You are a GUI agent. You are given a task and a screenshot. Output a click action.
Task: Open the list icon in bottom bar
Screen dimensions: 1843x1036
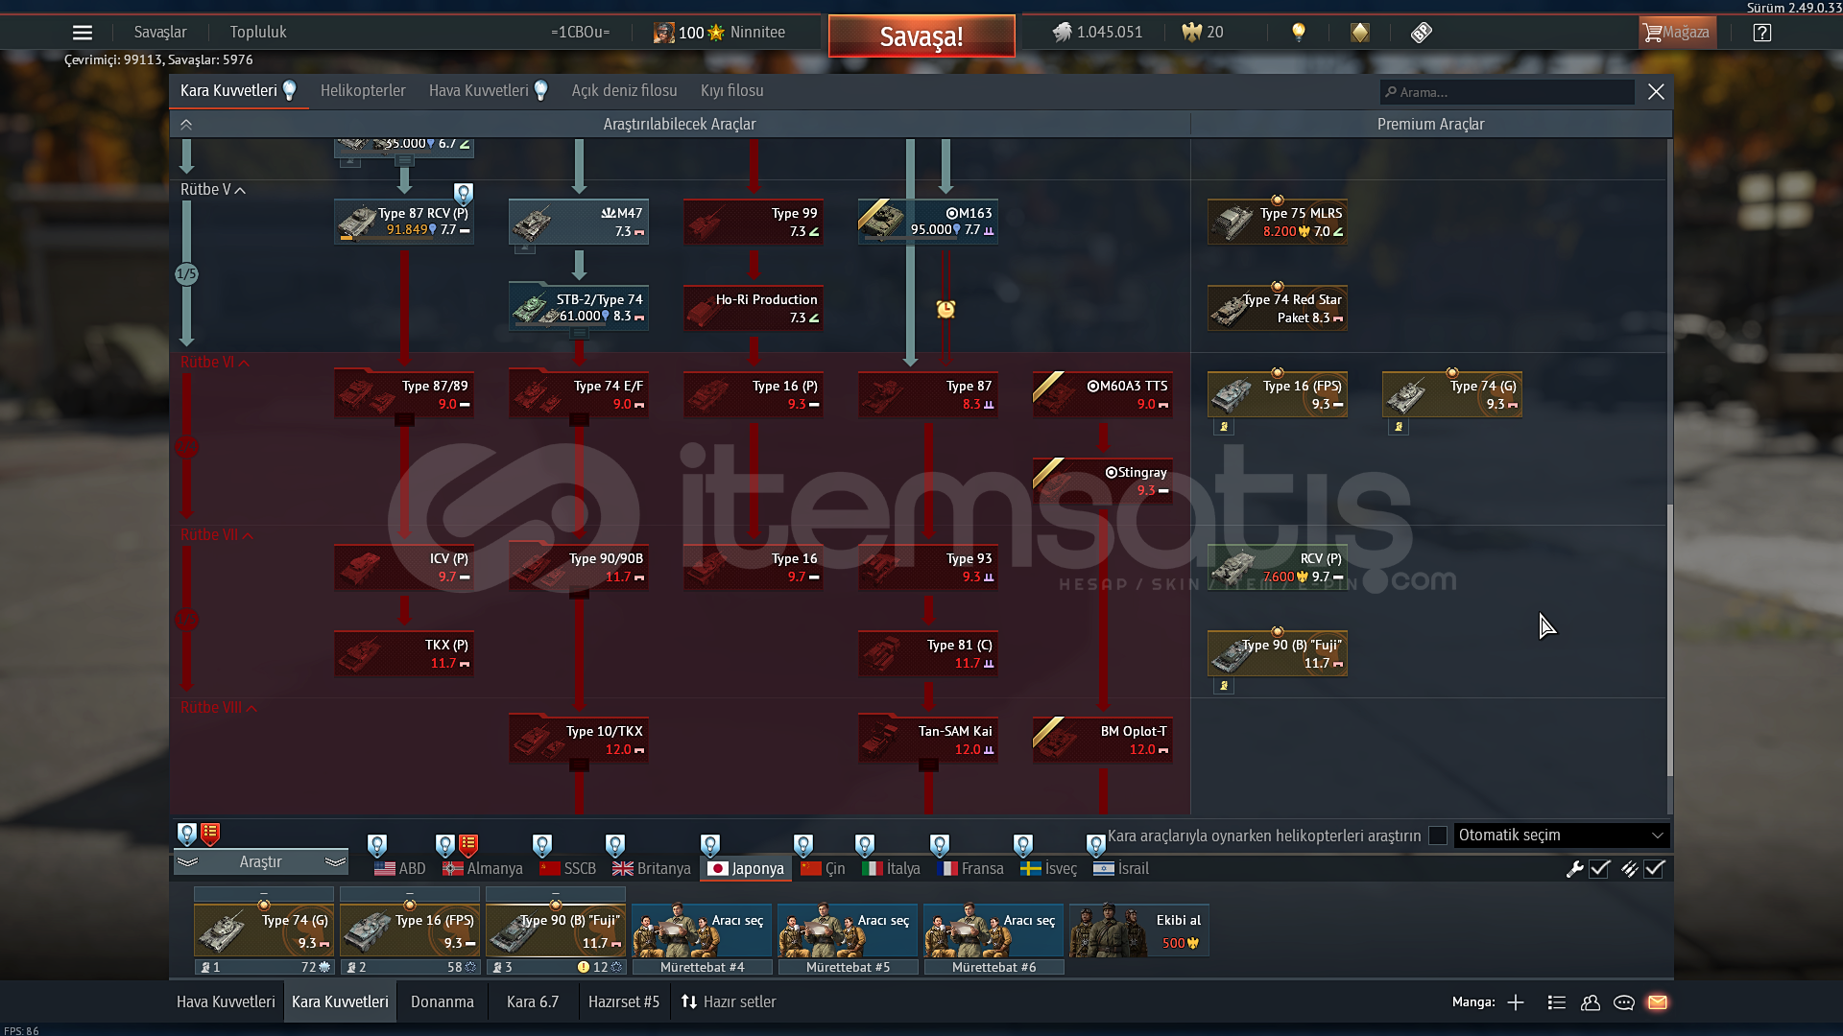pos(1557,1002)
